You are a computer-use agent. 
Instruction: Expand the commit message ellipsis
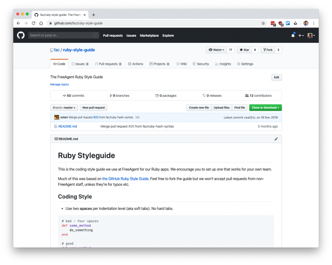[137, 118]
